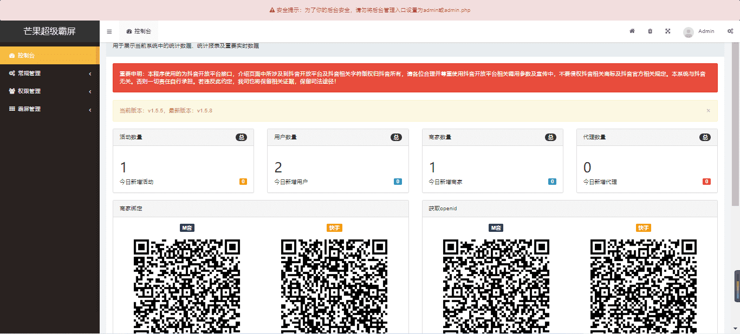This screenshot has width=740, height=334.
Task: Select the 控制台 tab in the top bar
Action: click(x=139, y=31)
